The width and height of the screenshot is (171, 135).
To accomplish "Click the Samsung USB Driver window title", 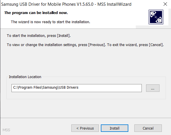I will pyautogui.click(x=66, y=4).
